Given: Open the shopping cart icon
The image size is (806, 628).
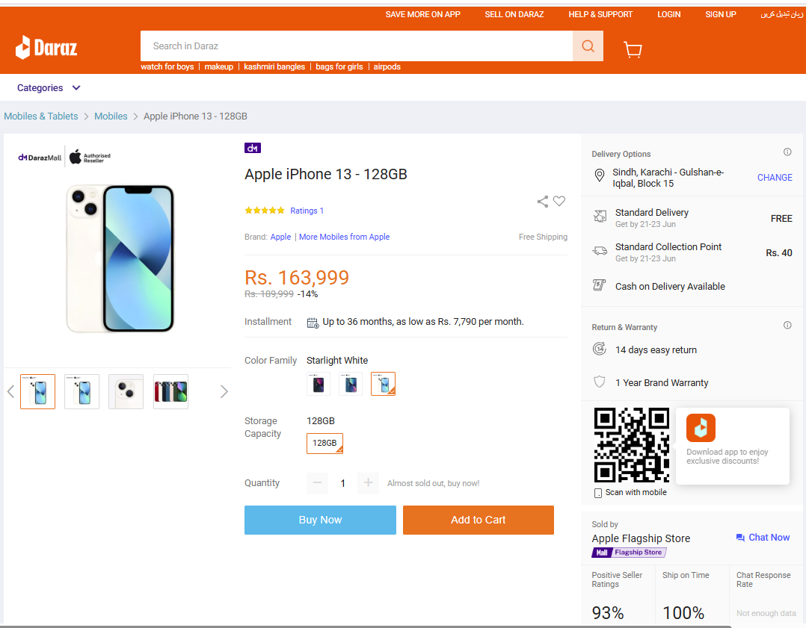Looking at the screenshot, I should [x=633, y=49].
